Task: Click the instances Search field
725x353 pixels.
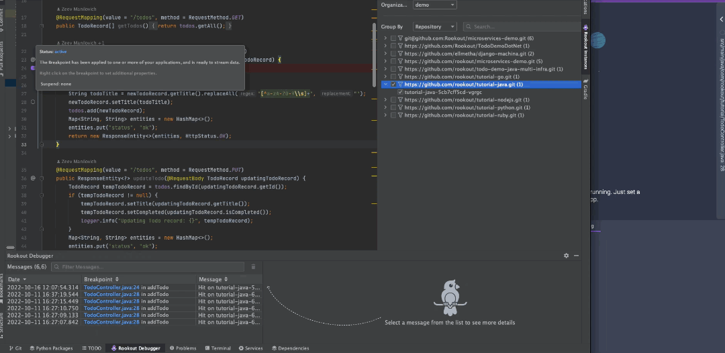Action: click(522, 27)
